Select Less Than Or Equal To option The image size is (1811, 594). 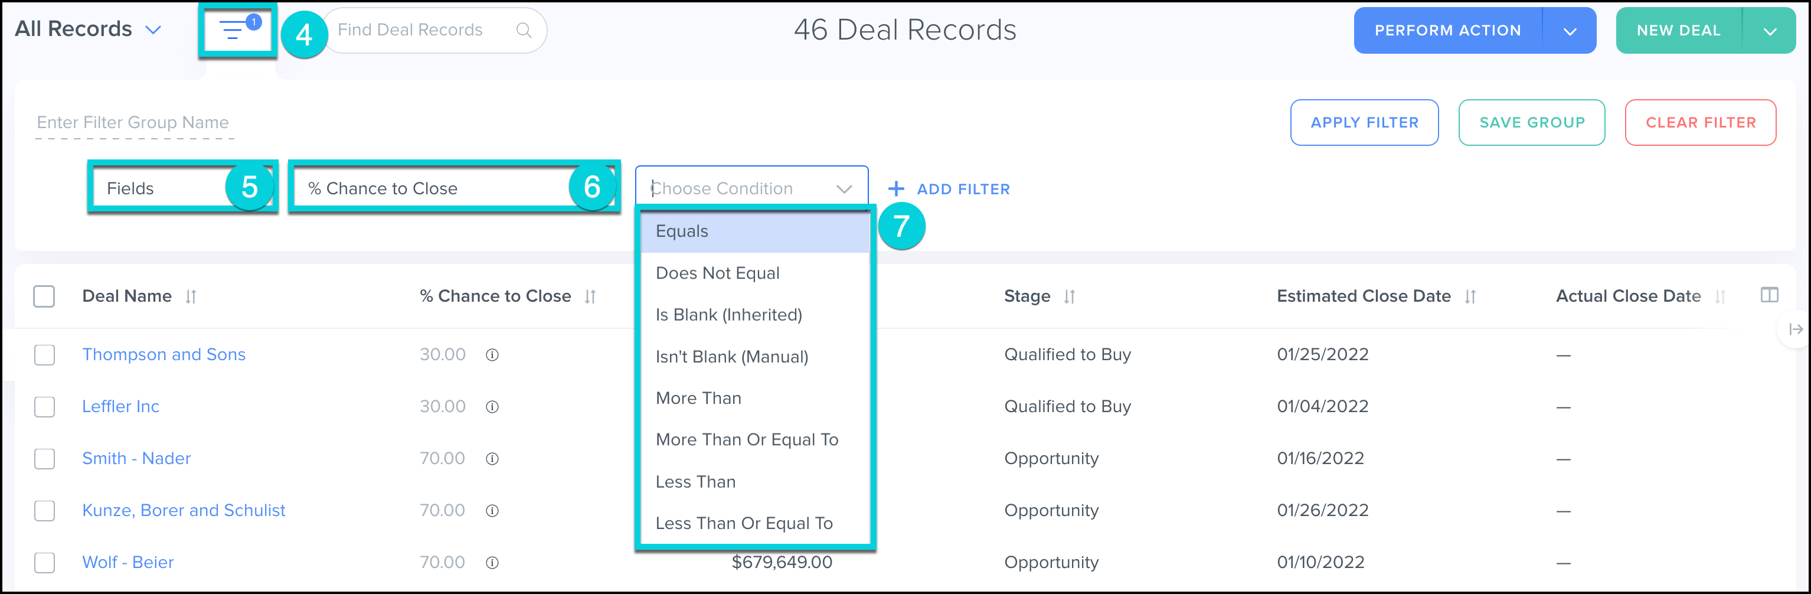point(744,524)
